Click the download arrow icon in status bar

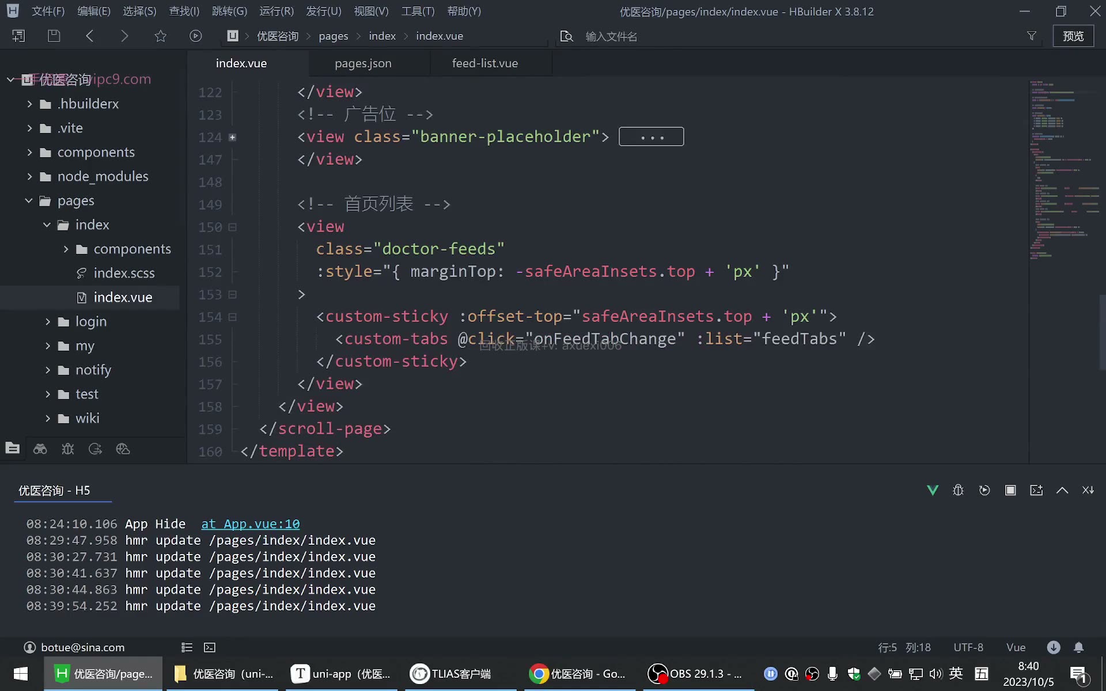(x=1054, y=647)
